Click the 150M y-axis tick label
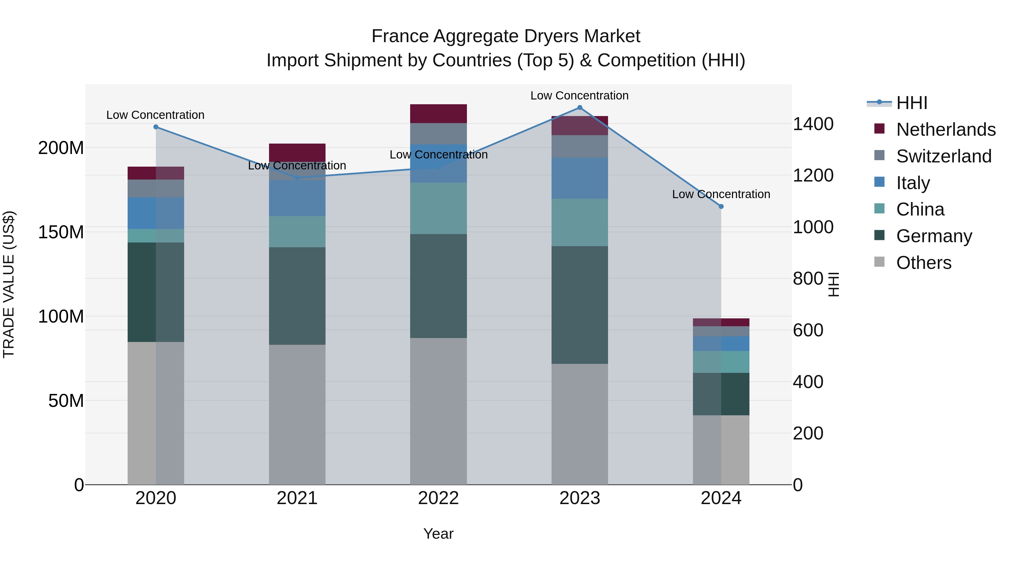The image size is (1012, 569). click(61, 232)
